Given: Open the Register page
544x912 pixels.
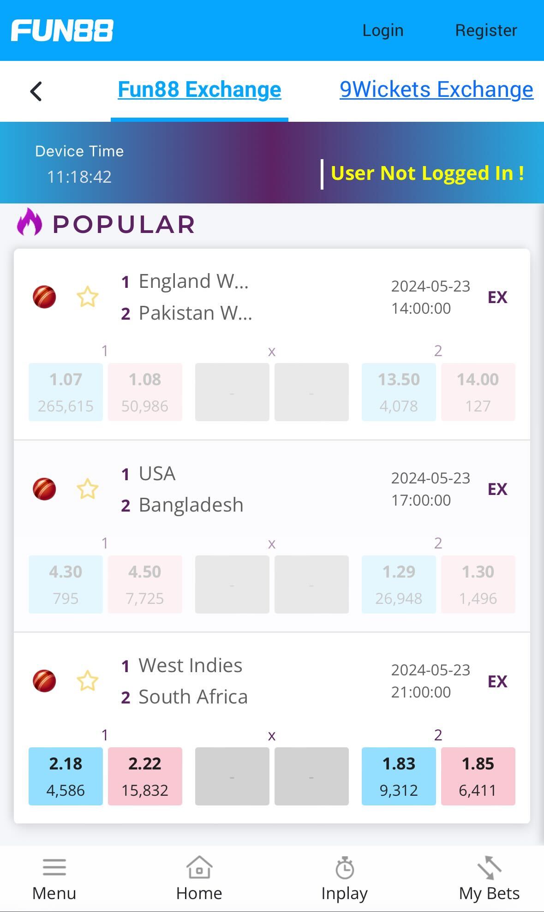Looking at the screenshot, I should (486, 30).
